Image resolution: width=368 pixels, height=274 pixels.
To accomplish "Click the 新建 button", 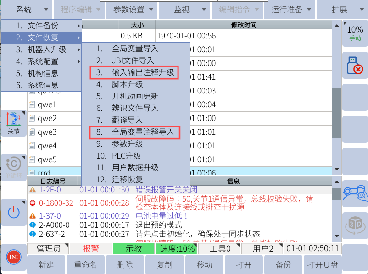I will pos(46,265).
